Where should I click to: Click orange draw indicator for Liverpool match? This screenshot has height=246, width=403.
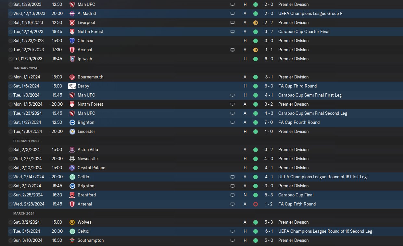(256, 23)
